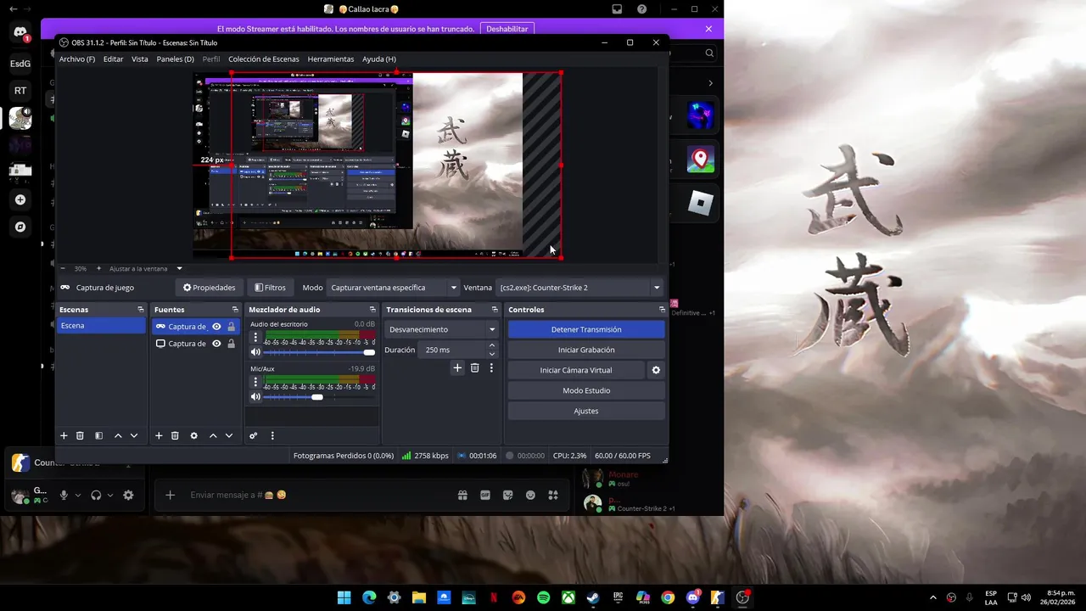Screen dimensions: 1086x611
Task: Toggle Discord microphone mute
Action: [64, 495]
